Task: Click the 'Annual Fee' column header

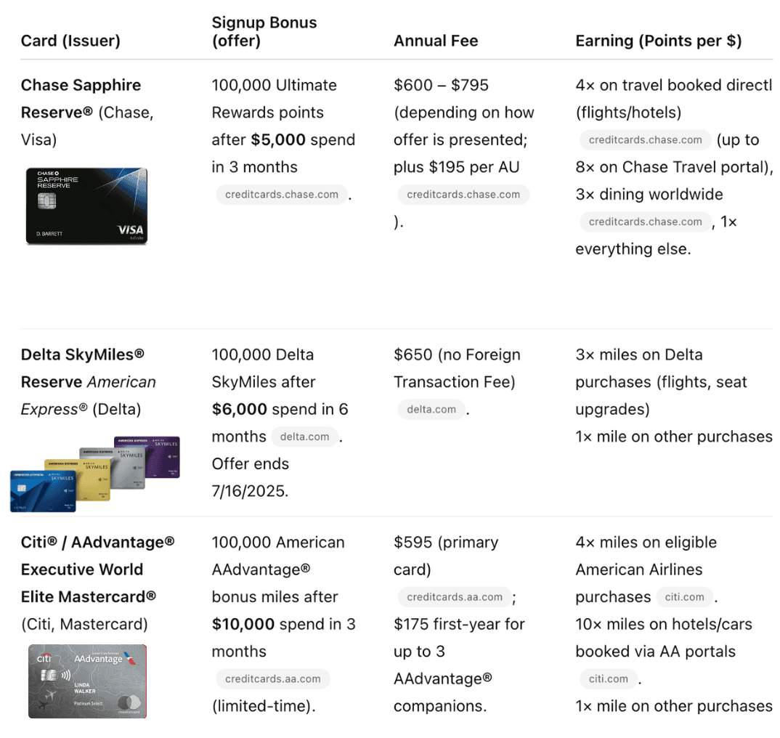Action: click(x=436, y=41)
